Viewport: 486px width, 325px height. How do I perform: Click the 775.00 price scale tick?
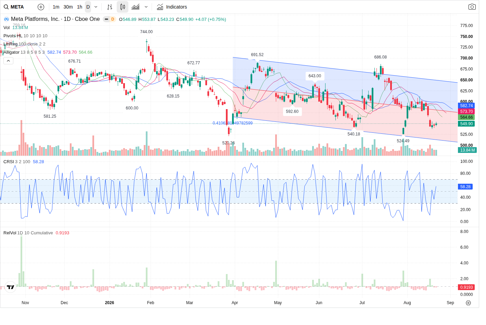[x=466, y=26]
